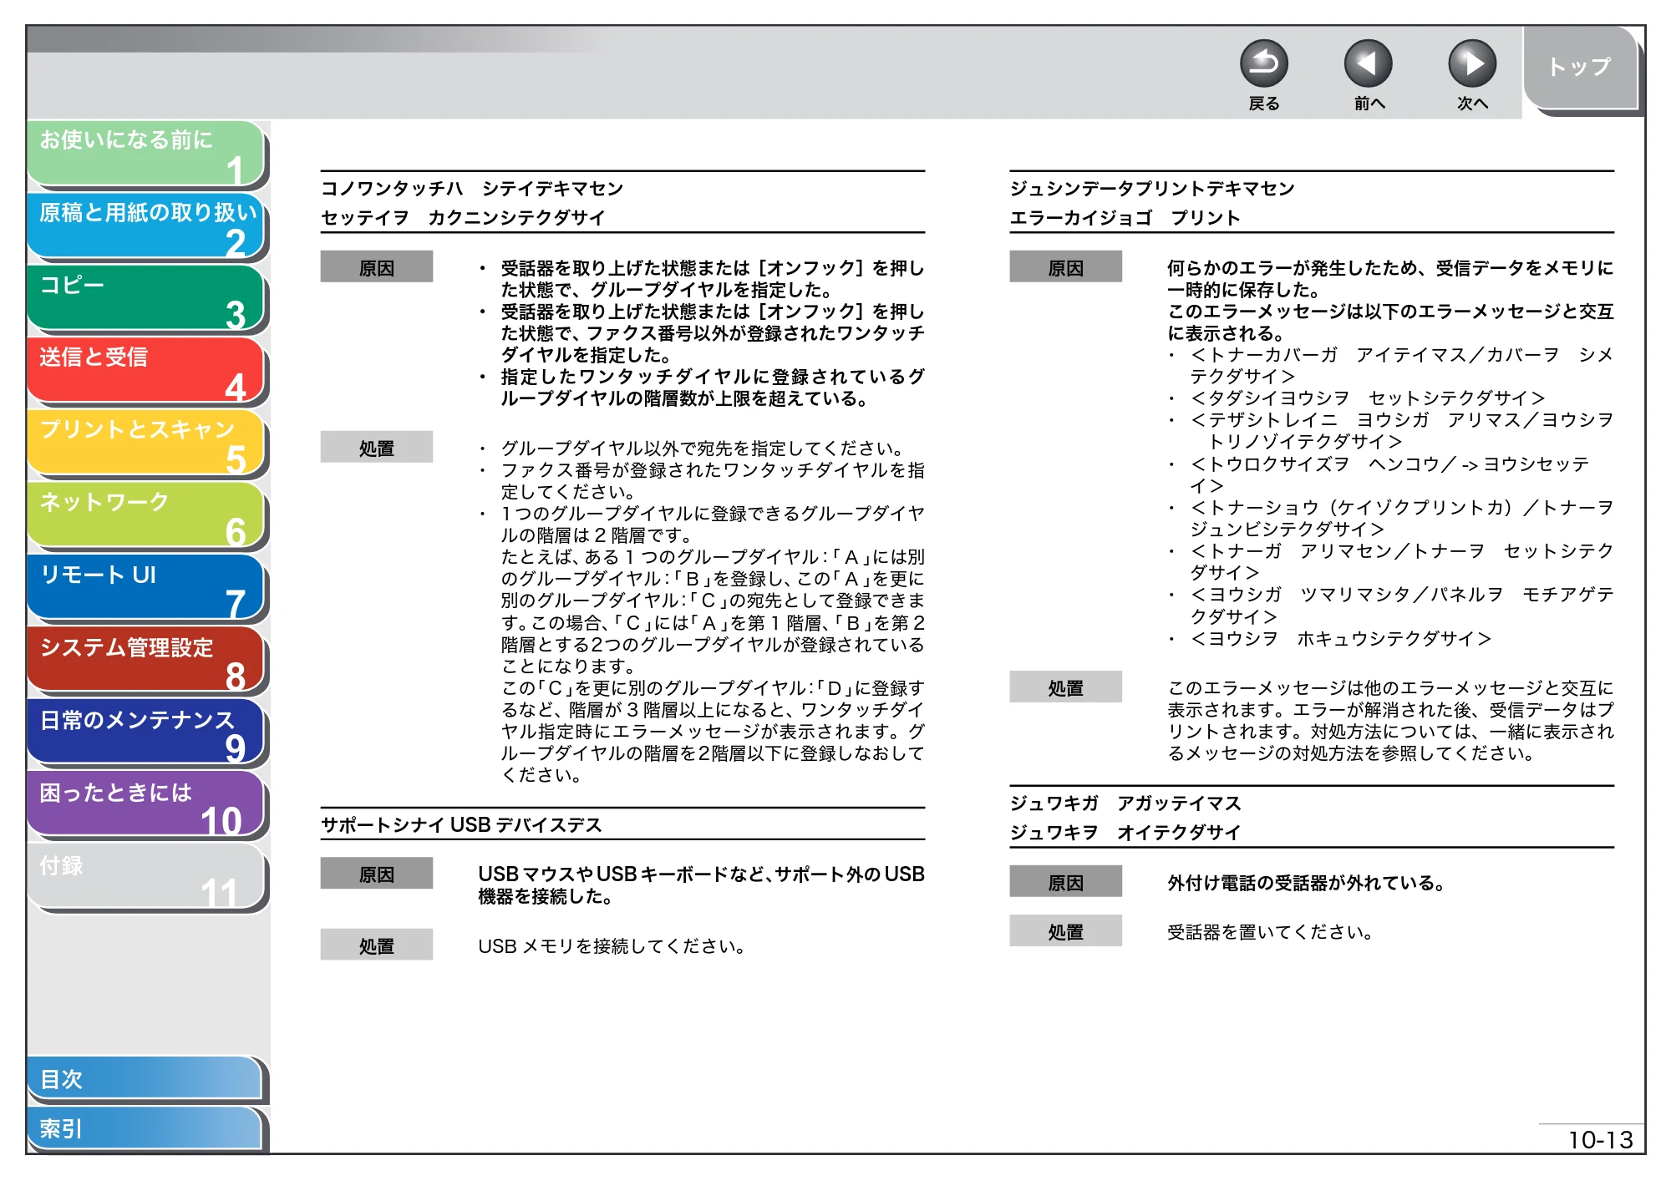The width and height of the screenshot is (1671, 1181).
Task: Open chapter 9 日常のメンテナンス
Action: pos(145,732)
